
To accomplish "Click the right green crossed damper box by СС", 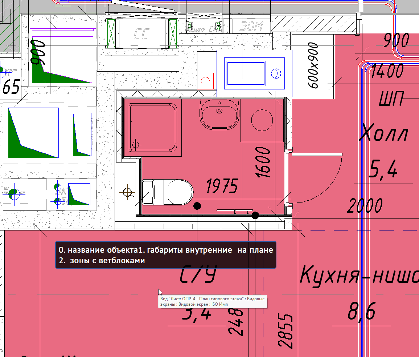I will pyautogui.click(x=173, y=33).
